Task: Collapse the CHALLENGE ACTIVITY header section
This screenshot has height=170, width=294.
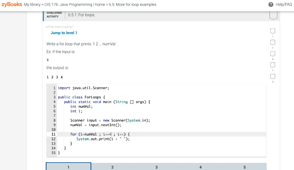Action: (x=54, y=14)
